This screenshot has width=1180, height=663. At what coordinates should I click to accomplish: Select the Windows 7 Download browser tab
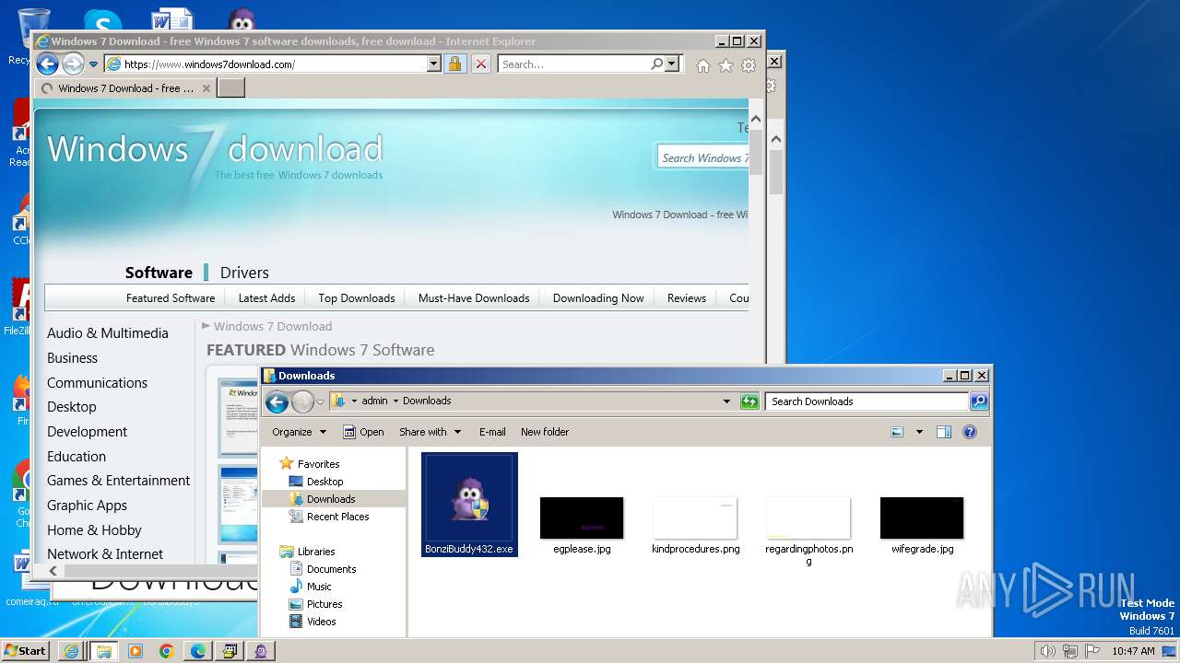(125, 88)
